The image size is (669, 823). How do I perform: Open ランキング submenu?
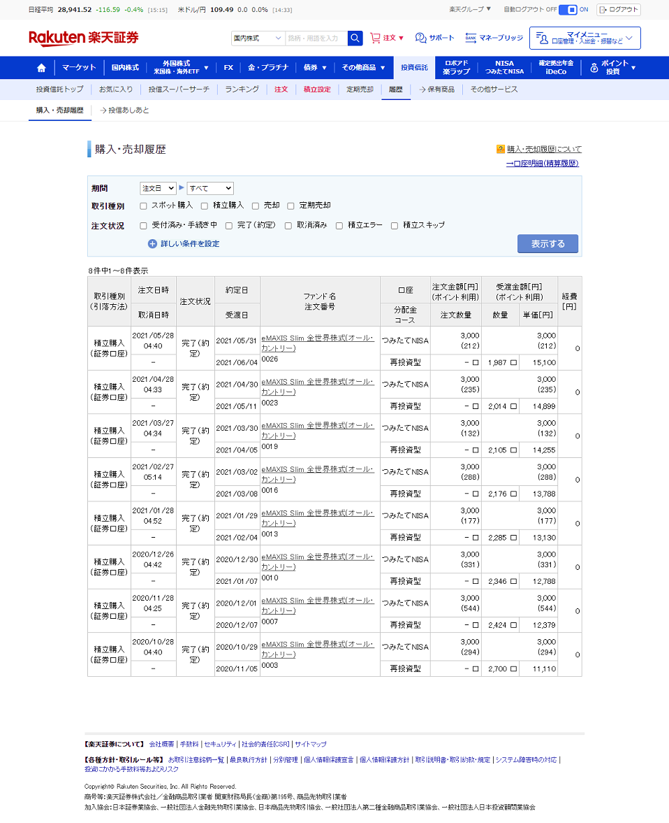[x=242, y=90]
